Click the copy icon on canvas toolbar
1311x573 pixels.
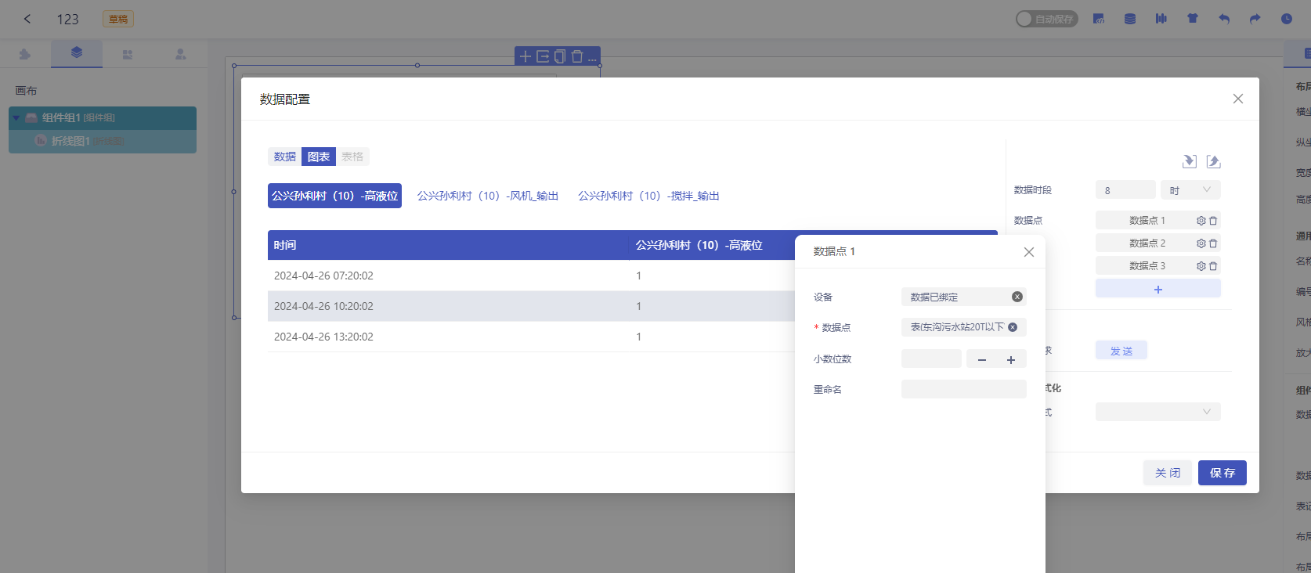click(x=560, y=56)
